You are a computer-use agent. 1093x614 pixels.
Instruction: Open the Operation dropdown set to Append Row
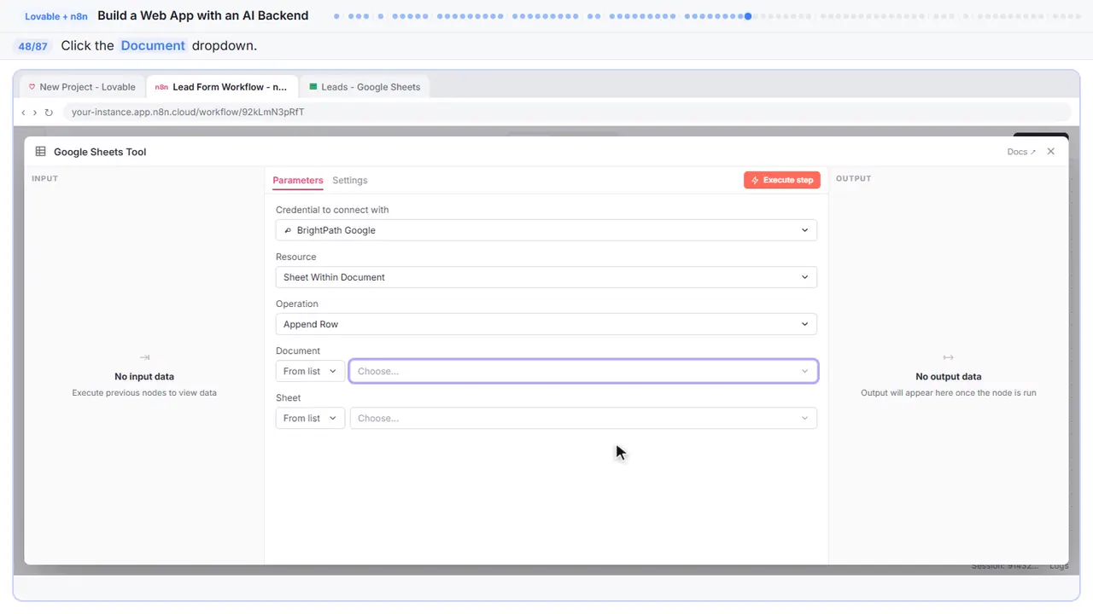pyautogui.click(x=546, y=324)
